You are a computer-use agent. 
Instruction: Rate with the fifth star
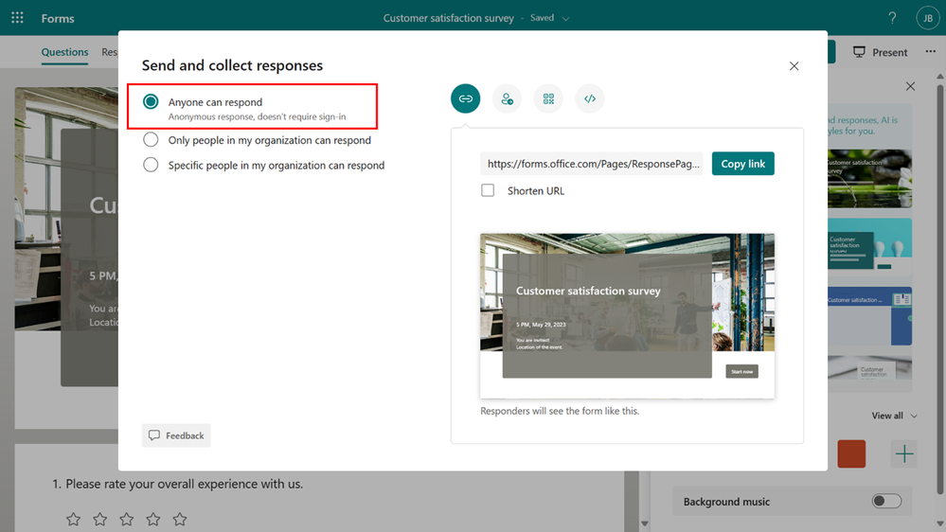click(x=180, y=519)
